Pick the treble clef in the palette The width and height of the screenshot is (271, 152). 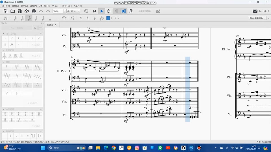[5, 56]
